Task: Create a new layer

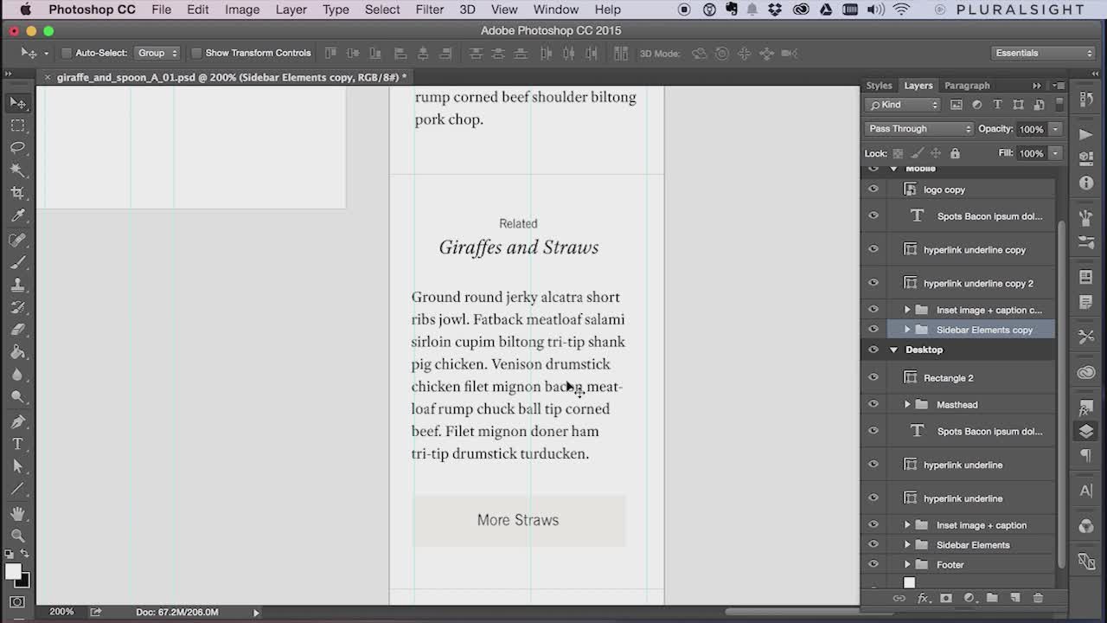Action: (1015, 598)
